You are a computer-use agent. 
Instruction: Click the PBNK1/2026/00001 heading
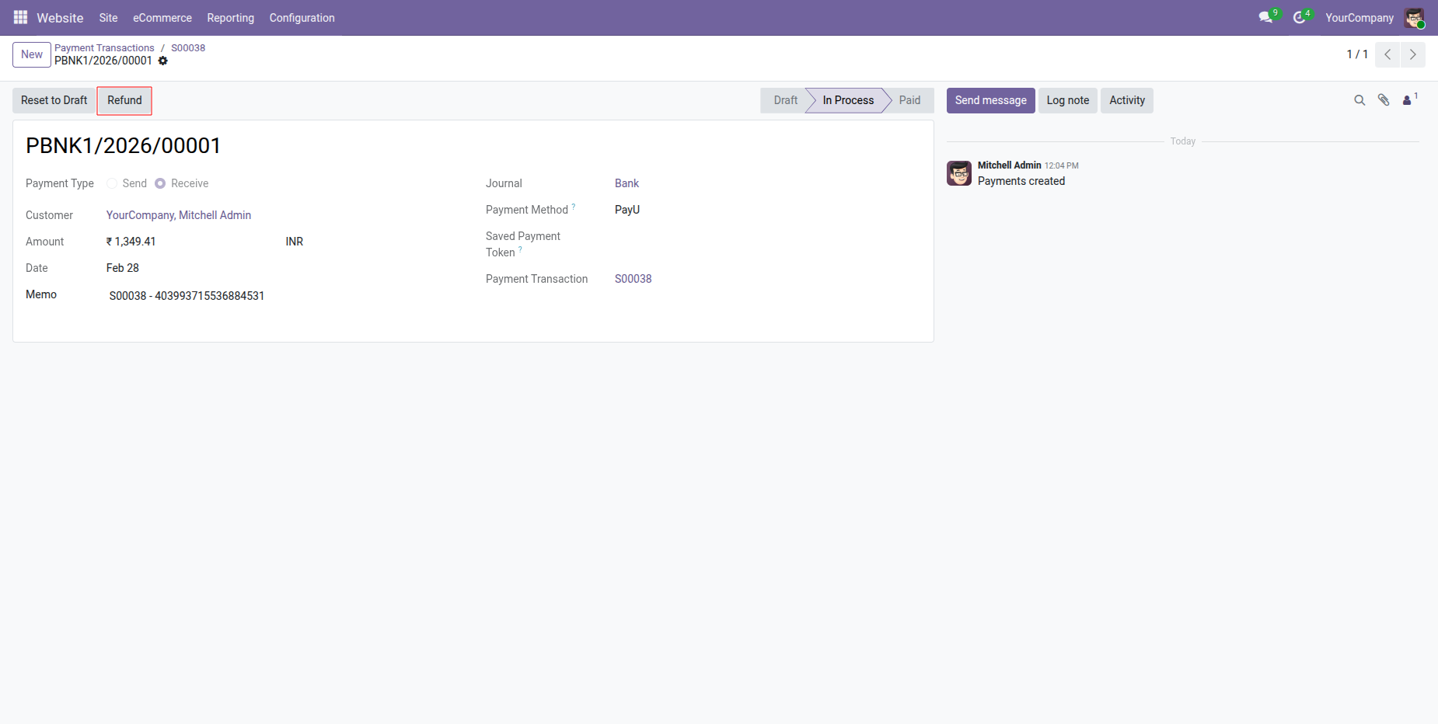124,145
